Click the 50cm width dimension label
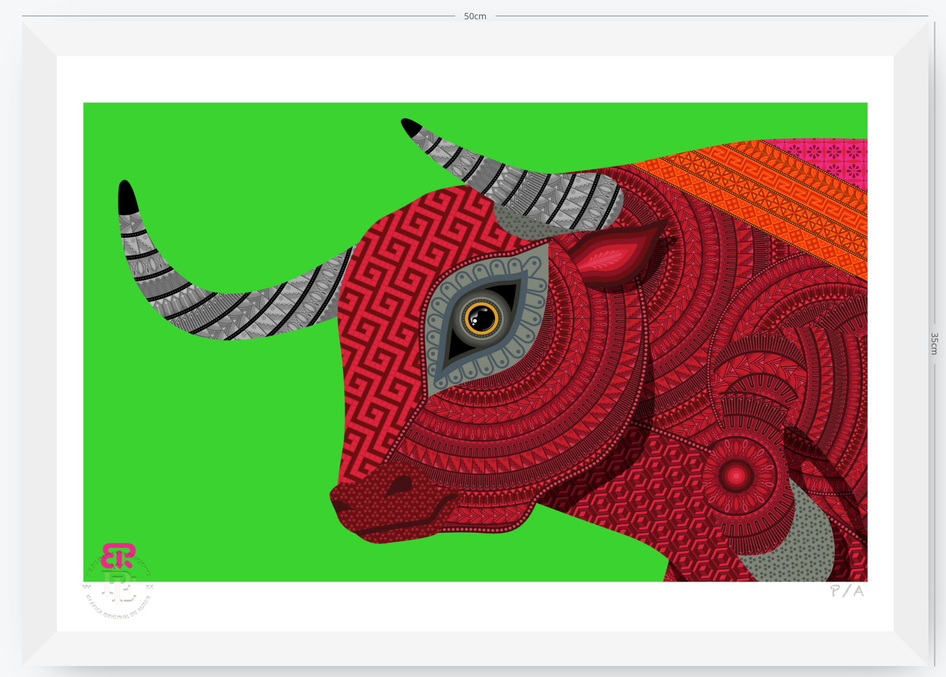The image size is (946, 677). (x=475, y=17)
